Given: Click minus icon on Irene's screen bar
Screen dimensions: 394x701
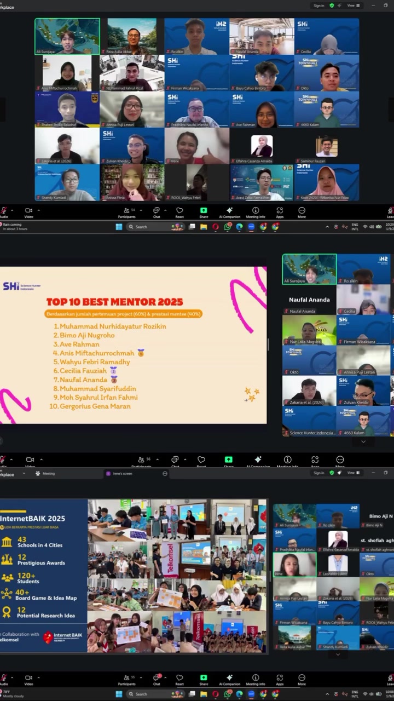Looking at the screenshot, I should [x=165, y=473].
